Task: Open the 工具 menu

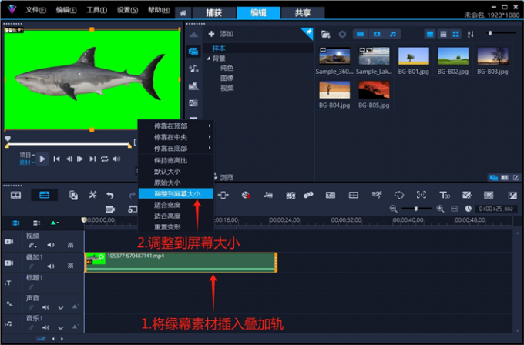Action: pyautogui.click(x=97, y=10)
